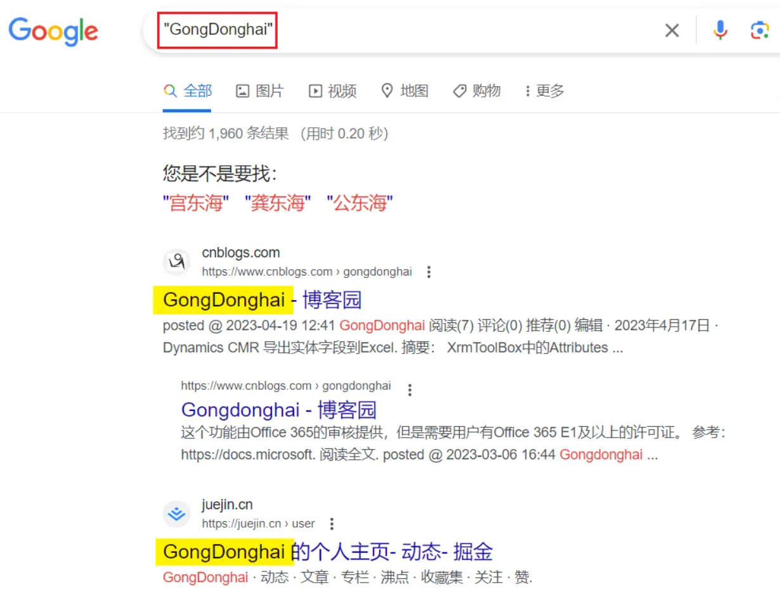Switch to the 视频 videos tab
The image size is (780, 589).
(333, 91)
